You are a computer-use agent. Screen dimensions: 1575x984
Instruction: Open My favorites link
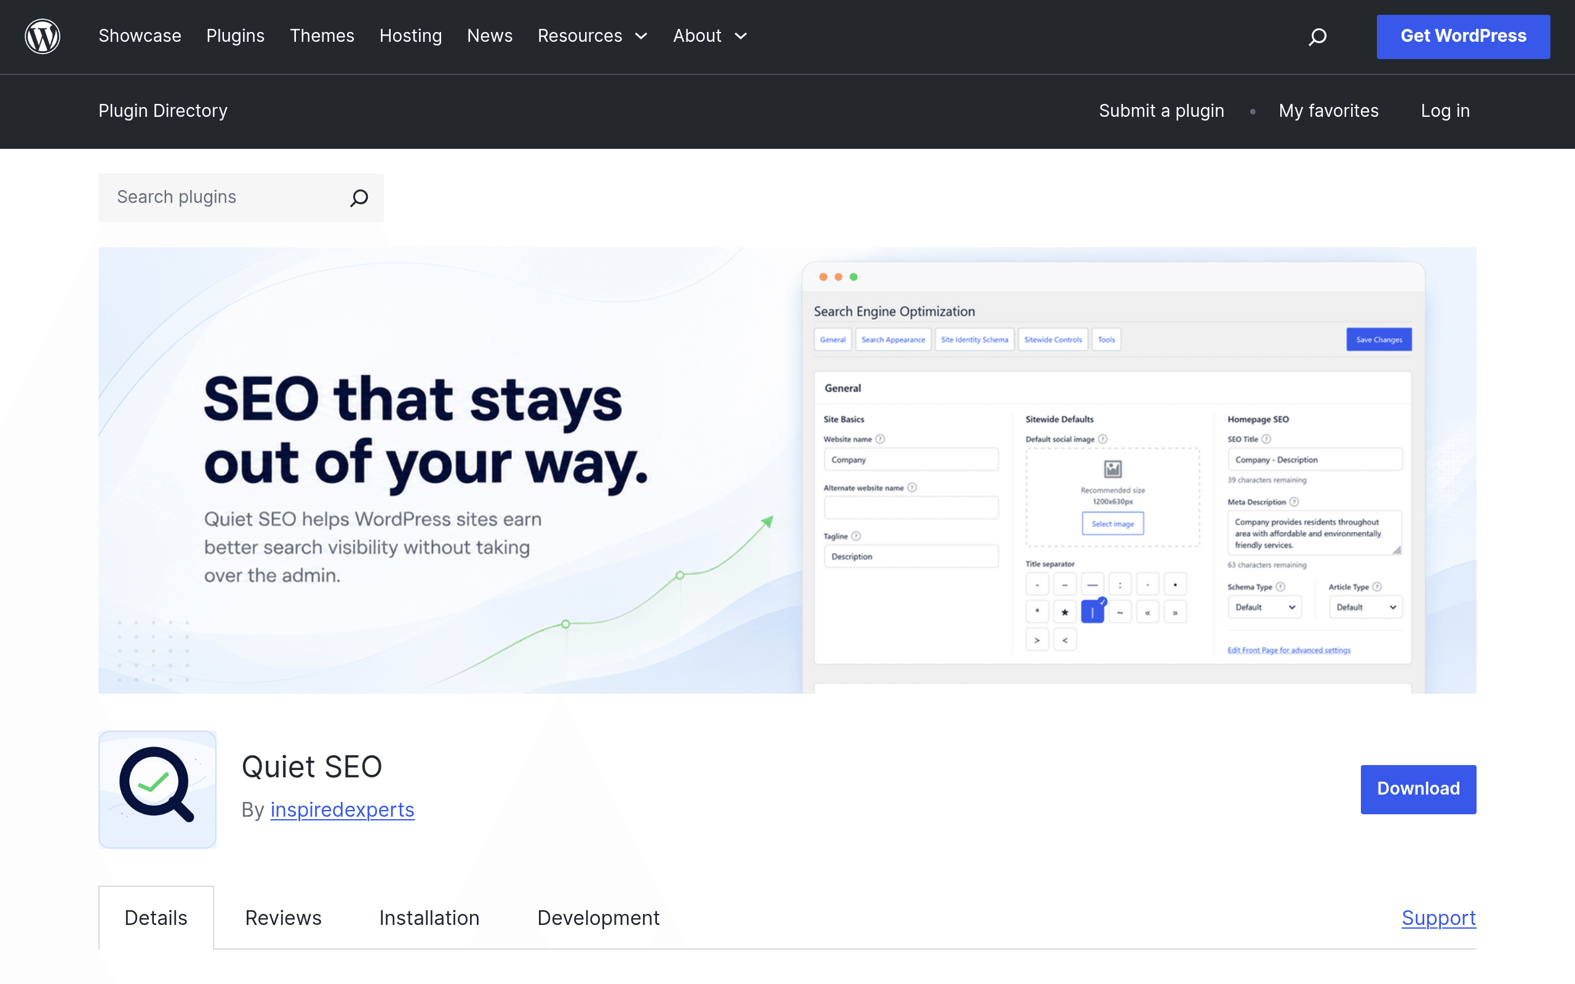[1328, 111]
